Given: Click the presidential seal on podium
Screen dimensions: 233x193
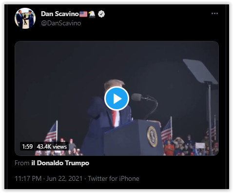Looking at the screenshot, I should tap(152, 136).
